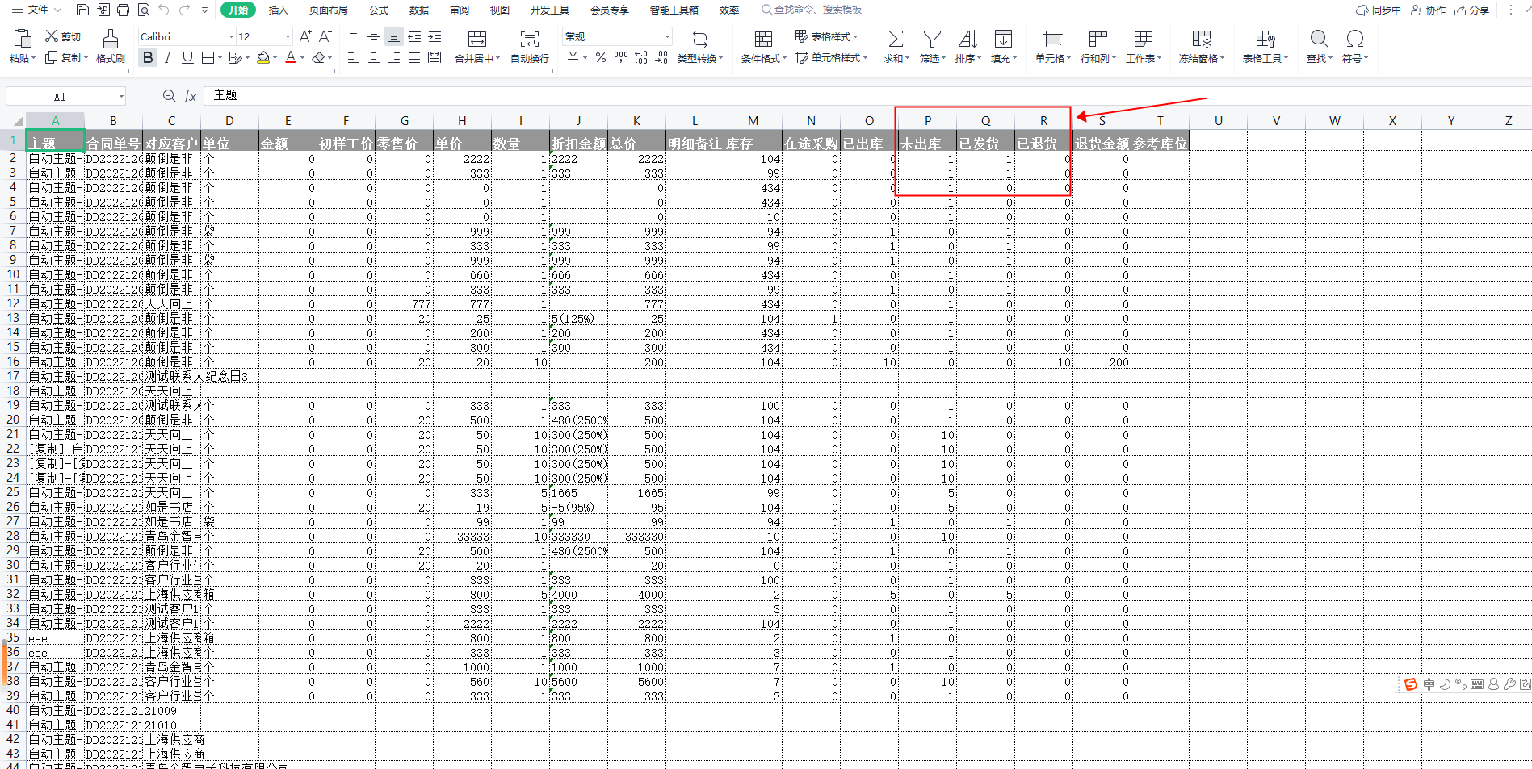The width and height of the screenshot is (1532, 769).
Task: Click the percent style icon
Action: pos(600,57)
